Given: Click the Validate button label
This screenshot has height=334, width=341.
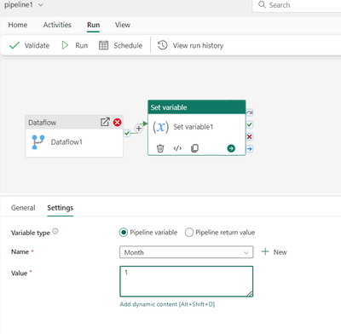Looking at the screenshot, I should [37, 45].
